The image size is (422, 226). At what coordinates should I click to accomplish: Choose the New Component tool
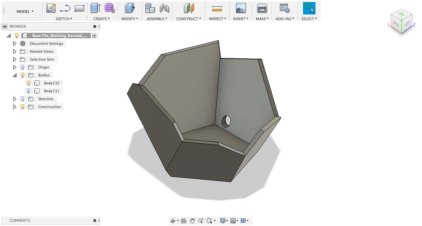[x=150, y=8]
